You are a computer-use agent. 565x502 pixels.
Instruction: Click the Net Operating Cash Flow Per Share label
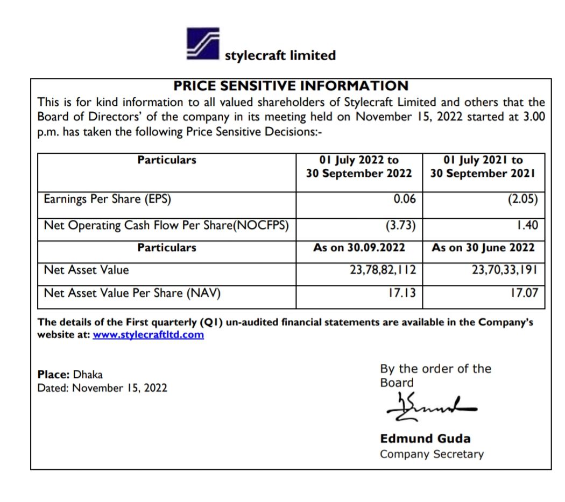coord(166,225)
